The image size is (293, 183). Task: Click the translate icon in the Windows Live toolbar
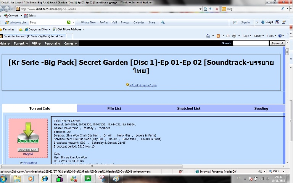coord(163,22)
